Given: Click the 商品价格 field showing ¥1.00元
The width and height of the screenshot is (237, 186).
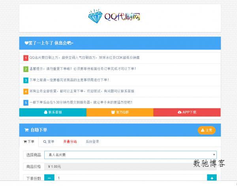Looking at the screenshot, I should [130, 167].
